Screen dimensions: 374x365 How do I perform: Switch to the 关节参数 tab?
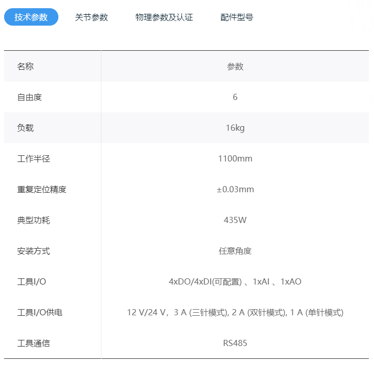point(91,17)
